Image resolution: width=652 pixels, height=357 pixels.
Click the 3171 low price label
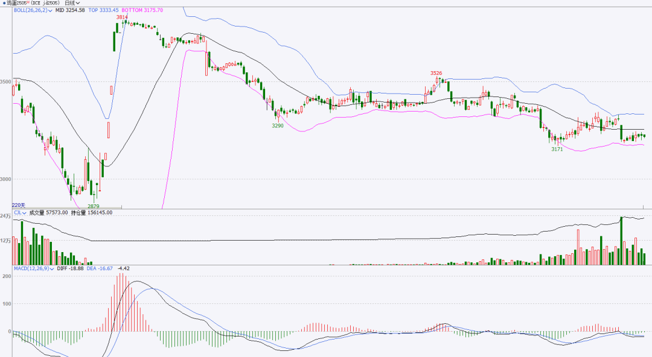tap(557, 149)
